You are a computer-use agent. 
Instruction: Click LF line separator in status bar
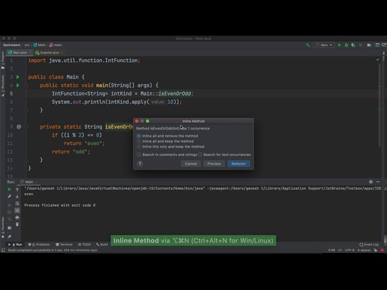(340, 250)
